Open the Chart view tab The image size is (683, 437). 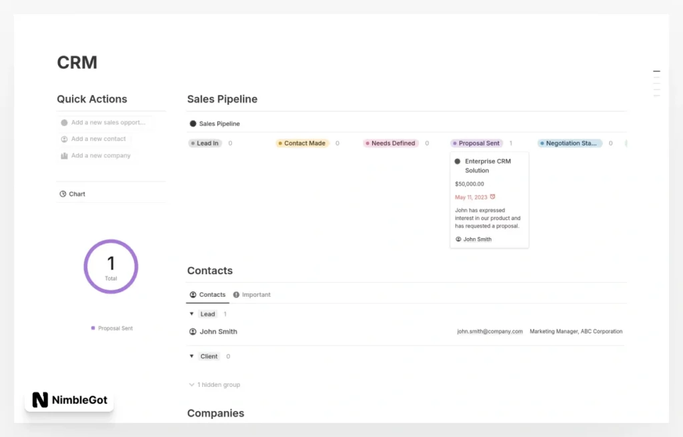(x=72, y=194)
